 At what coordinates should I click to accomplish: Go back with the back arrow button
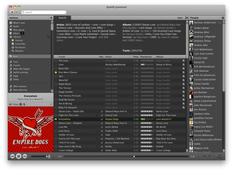pos(12,12)
